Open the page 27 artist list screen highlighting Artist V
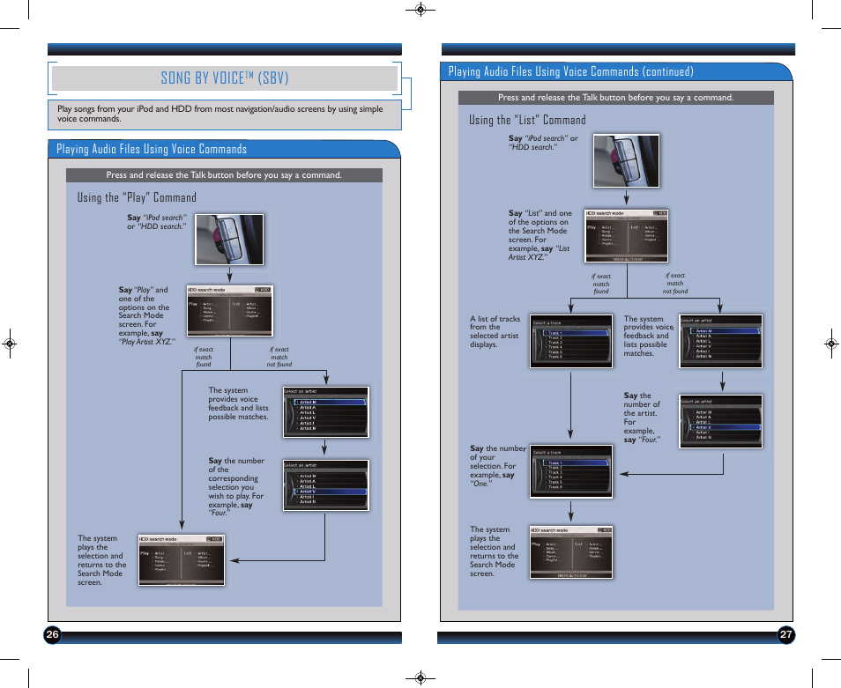Image resolution: width=841 pixels, height=688 pixels. pyautogui.click(x=720, y=421)
